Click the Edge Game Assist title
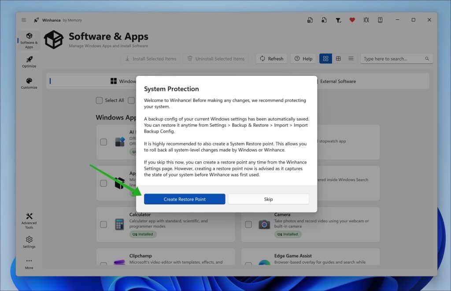This screenshot has height=291, width=451. coord(293,256)
